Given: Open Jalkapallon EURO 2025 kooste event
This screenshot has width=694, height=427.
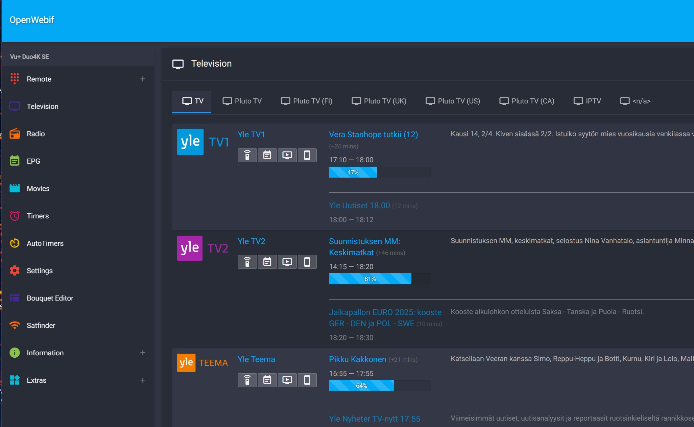Looking at the screenshot, I should 385,318.
